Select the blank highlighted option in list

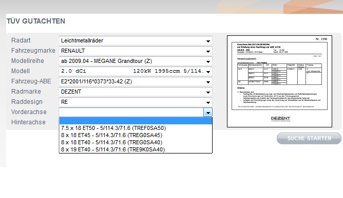[x=136, y=121]
